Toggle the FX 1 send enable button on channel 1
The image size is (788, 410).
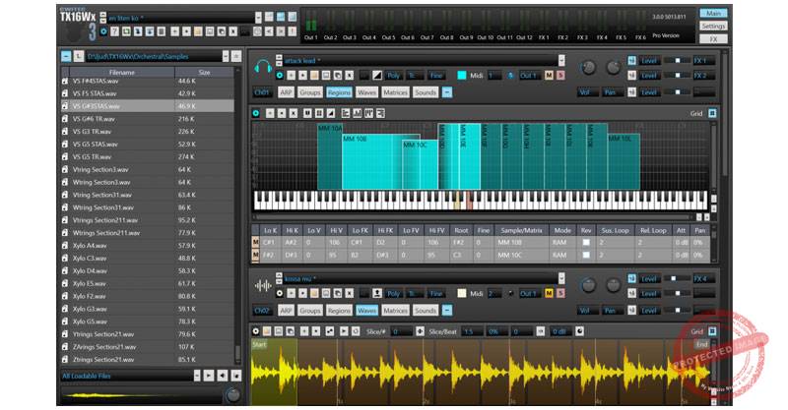click(x=631, y=60)
